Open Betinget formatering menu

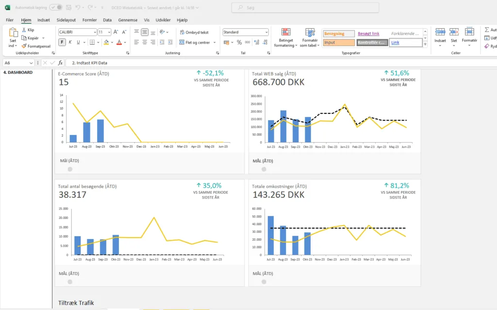pos(286,37)
